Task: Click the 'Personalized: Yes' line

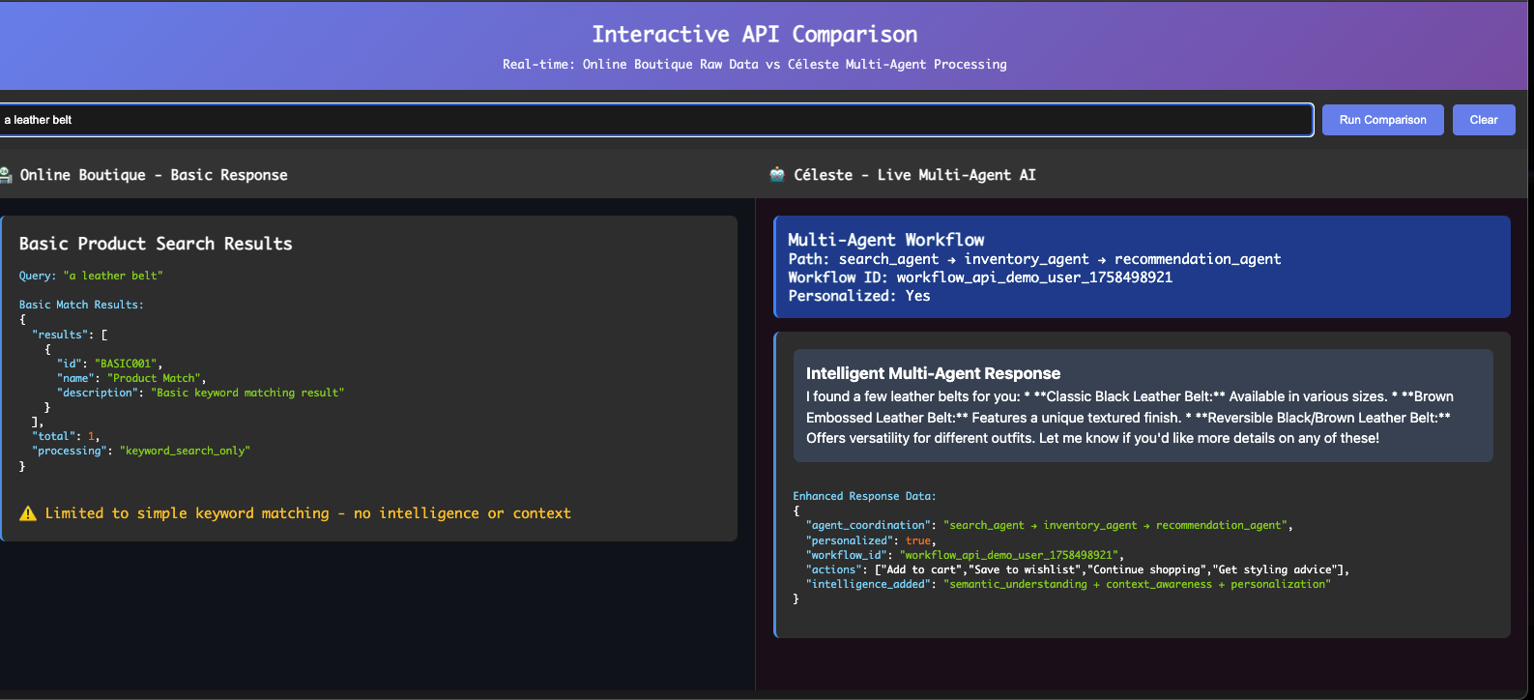Action: tap(859, 296)
